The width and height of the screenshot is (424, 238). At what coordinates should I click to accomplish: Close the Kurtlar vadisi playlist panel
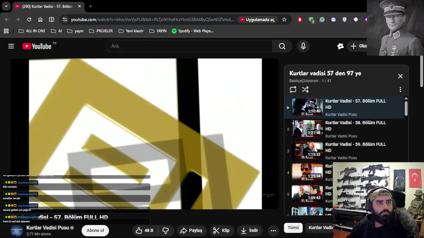[x=400, y=76]
